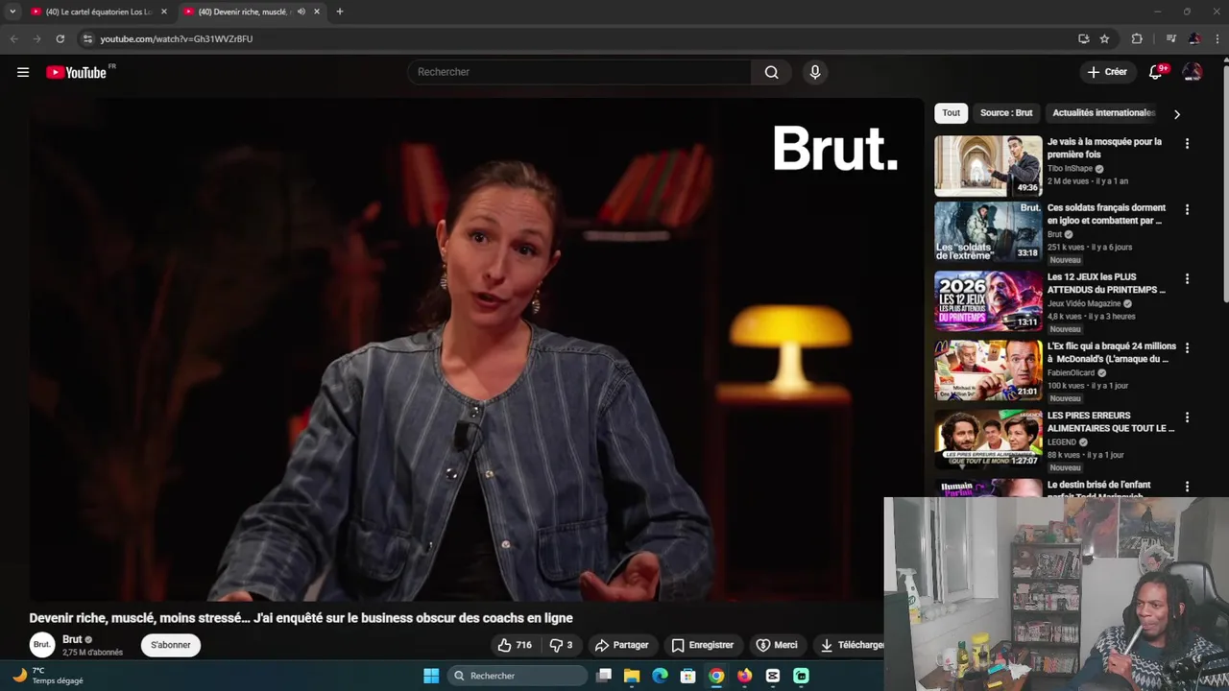
Task: Close the 'Le cartel équatorien' tab
Action: point(164,12)
